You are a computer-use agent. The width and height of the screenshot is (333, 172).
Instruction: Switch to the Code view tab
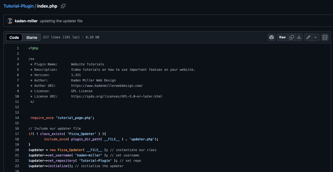click(x=14, y=38)
